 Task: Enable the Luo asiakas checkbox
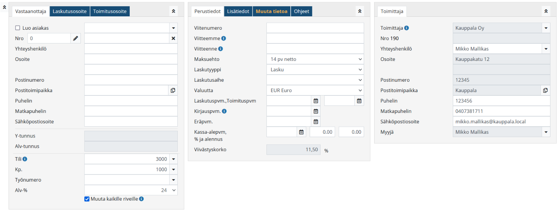[18, 28]
